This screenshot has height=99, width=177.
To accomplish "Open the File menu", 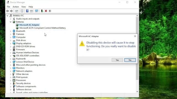I will pos(9,7).
